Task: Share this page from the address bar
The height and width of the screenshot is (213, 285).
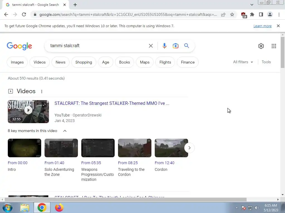Action: click(223, 14)
